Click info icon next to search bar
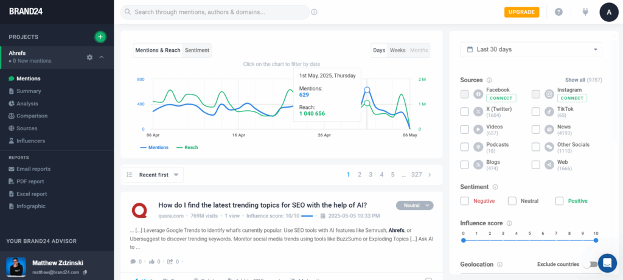The width and height of the screenshot is (623, 280). pyautogui.click(x=315, y=12)
